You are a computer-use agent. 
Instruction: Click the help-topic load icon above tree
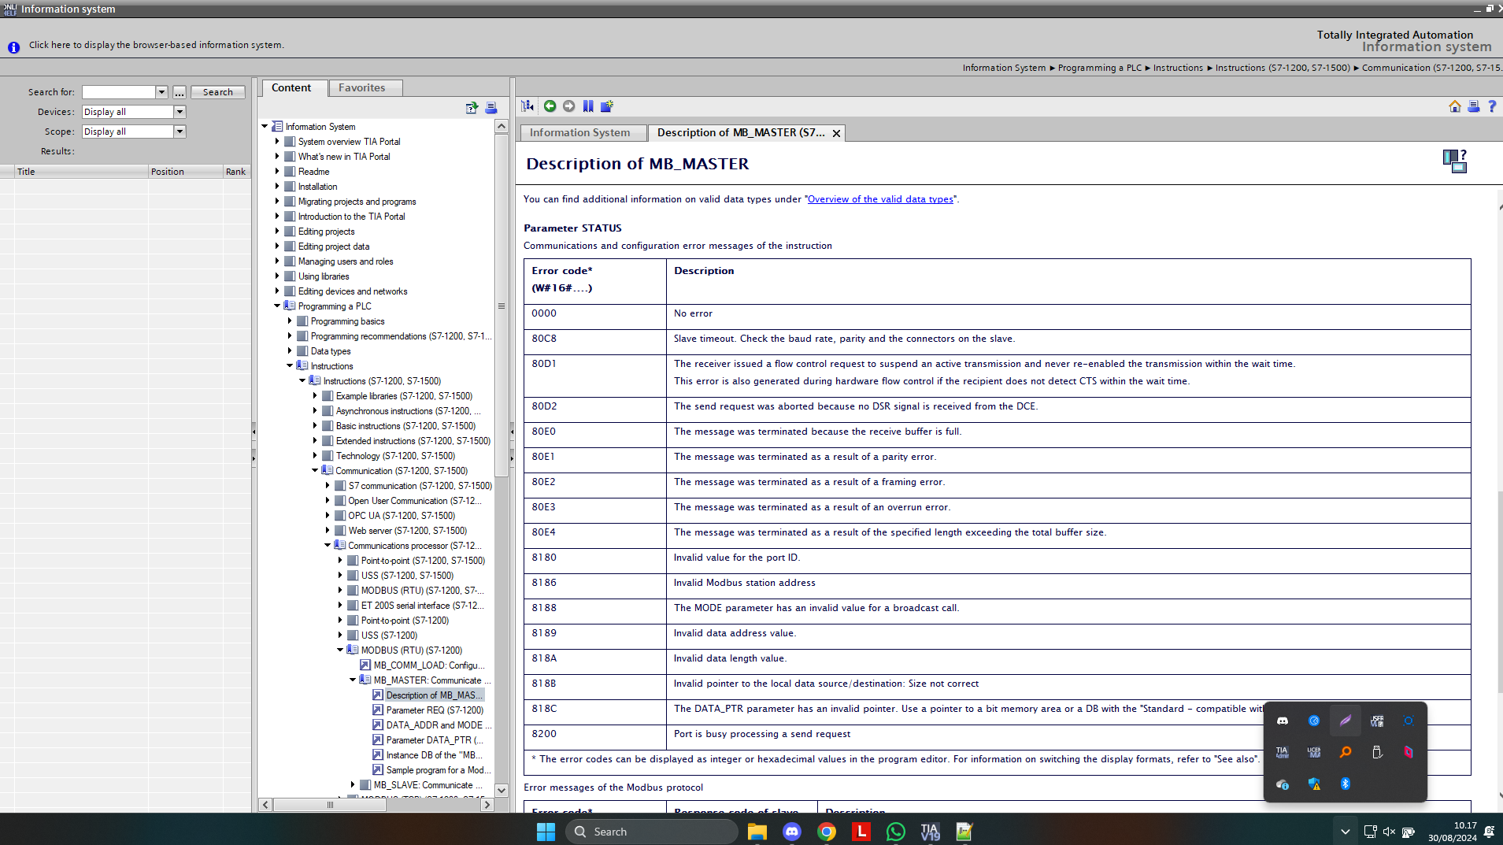pos(472,108)
